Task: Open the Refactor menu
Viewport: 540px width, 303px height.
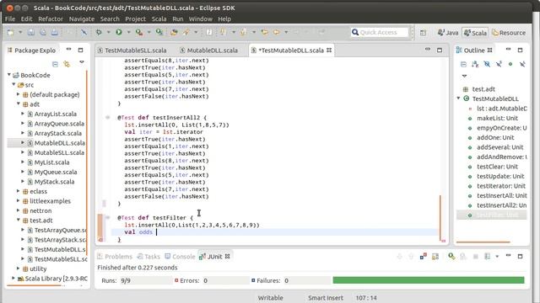Action: point(51,19)
